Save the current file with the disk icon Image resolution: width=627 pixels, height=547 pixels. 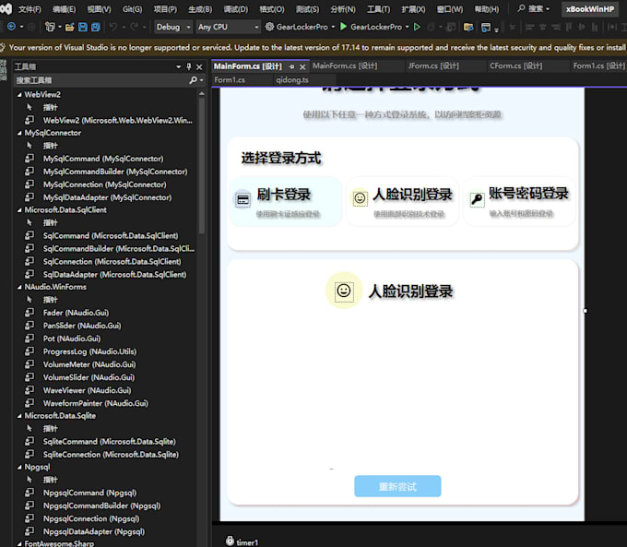(82, 27)
